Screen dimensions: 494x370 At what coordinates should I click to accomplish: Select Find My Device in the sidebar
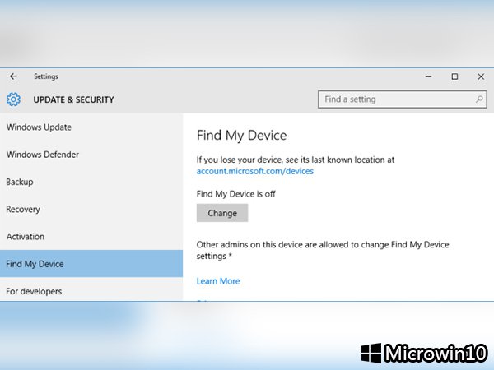click(x=91, y=264)
